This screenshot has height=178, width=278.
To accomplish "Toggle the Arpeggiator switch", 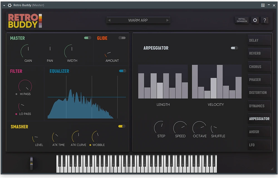I will [234, 48].
